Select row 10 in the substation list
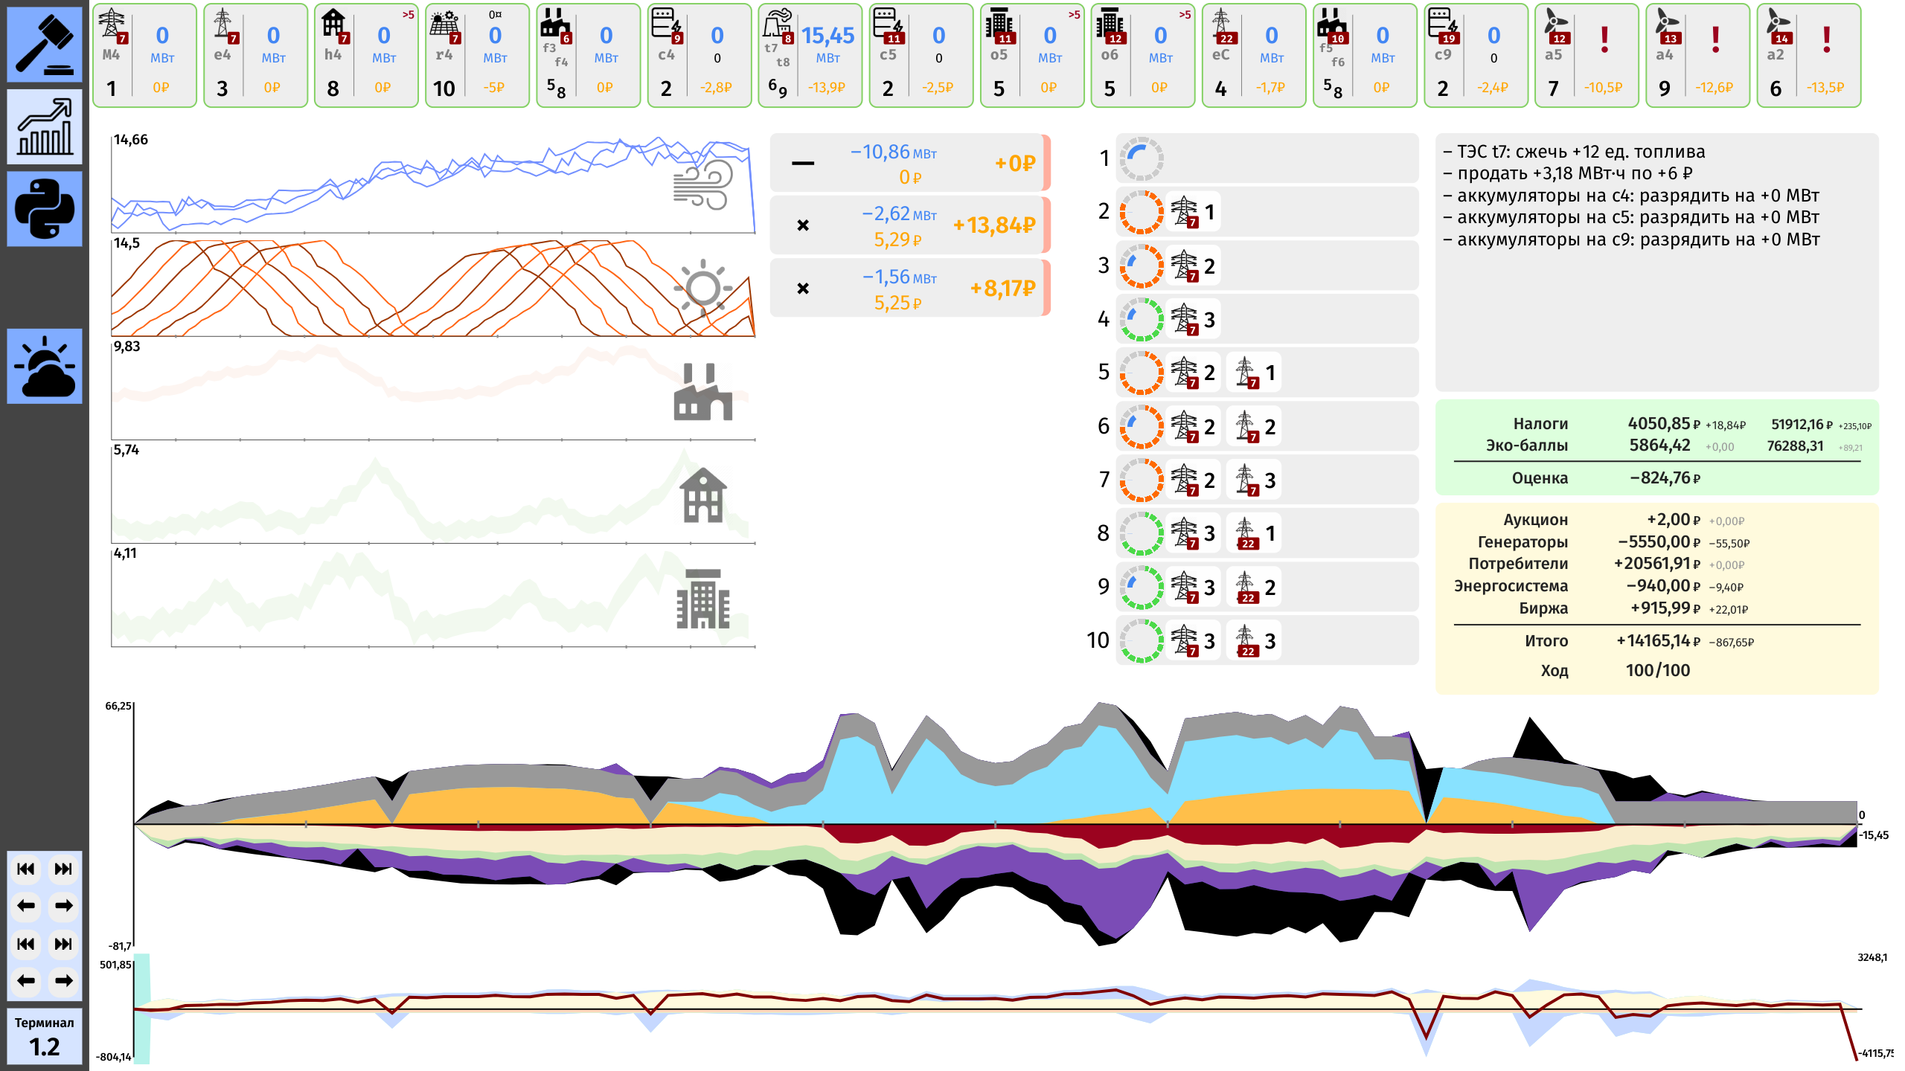 [1265, 640]
